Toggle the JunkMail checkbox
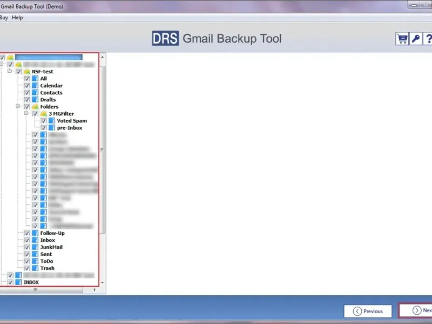 click(26, 247)
